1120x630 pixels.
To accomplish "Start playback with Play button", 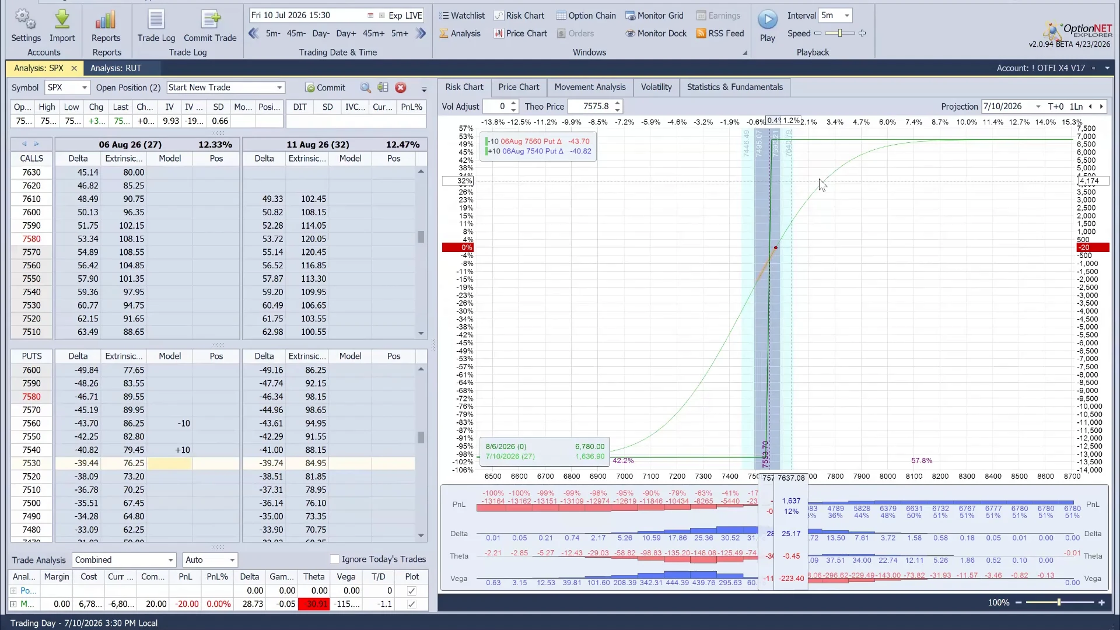I will 768,26.
